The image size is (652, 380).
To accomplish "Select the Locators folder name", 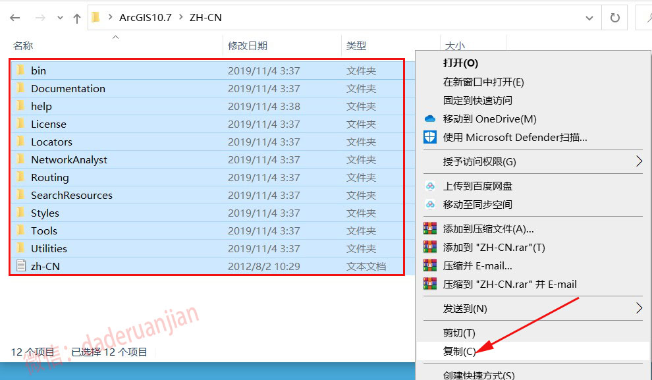I will pyautogui.click(x=51, y=142).
